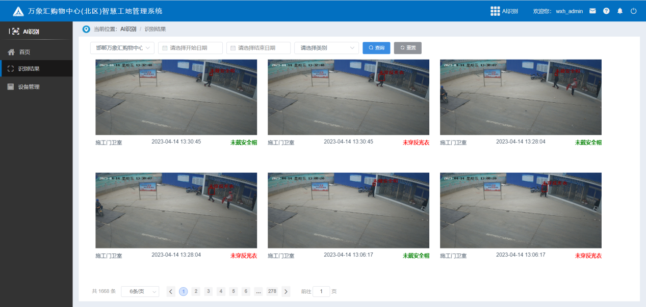Select 识别结果 in the sidebar
Viewport: 646px width, 307px height.
click(29, 69)
